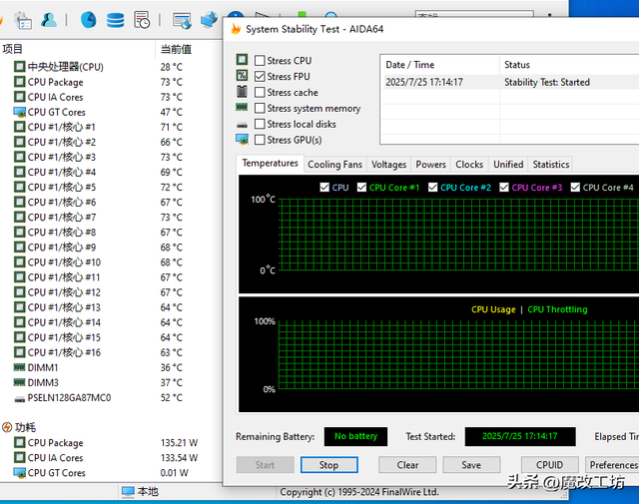Click the 133.54 W CPU IA Cores value
Image resolution: width=639 pixels, height=504 pixels.
pos(179,457)
